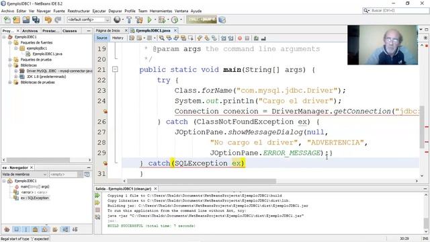
Task: Click the error lightbulb icon beside the catch line
Action: (x=105, y=163)
